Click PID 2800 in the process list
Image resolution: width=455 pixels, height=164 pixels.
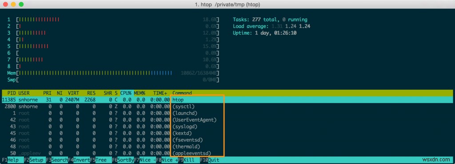point(11,107)
